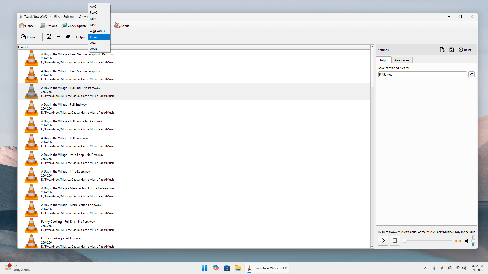The image size is (488, 274).
Task: Select M4A output format
Action: click(x=99, y=25)
